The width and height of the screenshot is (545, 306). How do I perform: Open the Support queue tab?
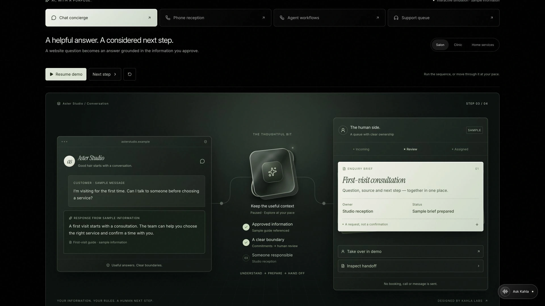coord(443,18)
